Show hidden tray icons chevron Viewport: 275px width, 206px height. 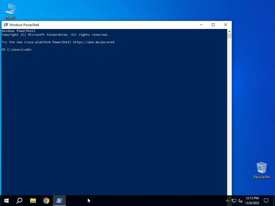227,201
